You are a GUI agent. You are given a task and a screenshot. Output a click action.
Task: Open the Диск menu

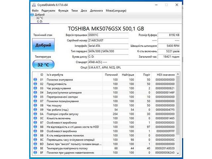pyautogui.click(x=84, y=11)
